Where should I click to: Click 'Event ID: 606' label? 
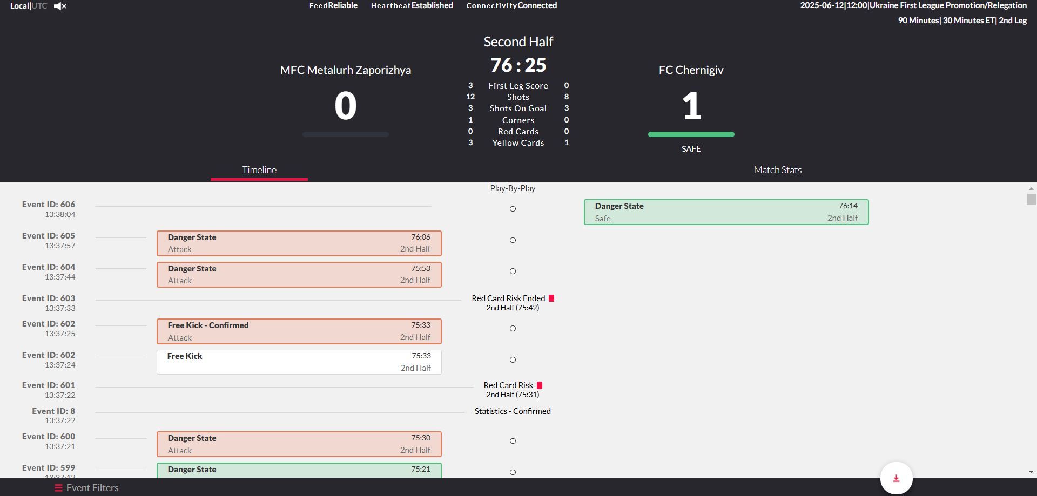pos(49,205)
